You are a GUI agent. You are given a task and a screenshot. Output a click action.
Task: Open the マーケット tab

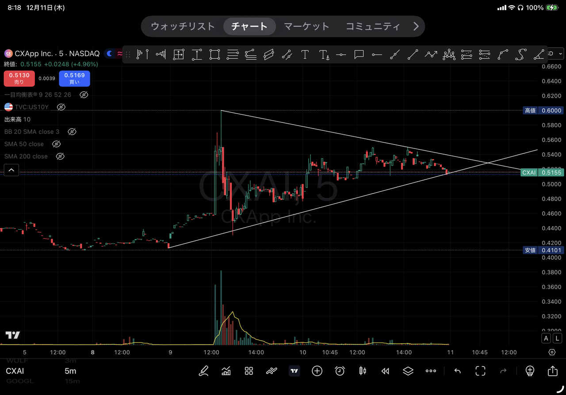point(306,27)
